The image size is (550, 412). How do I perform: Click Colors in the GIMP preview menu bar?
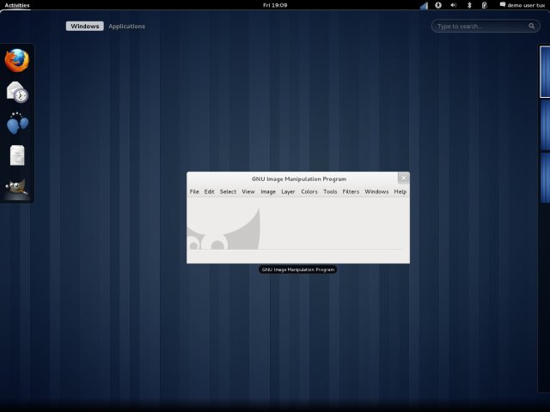tap(309, 191)
